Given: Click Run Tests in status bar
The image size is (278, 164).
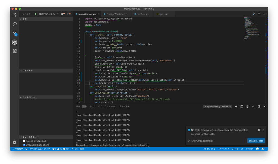Looking at the screenshot, I should (x=78, y=149).
